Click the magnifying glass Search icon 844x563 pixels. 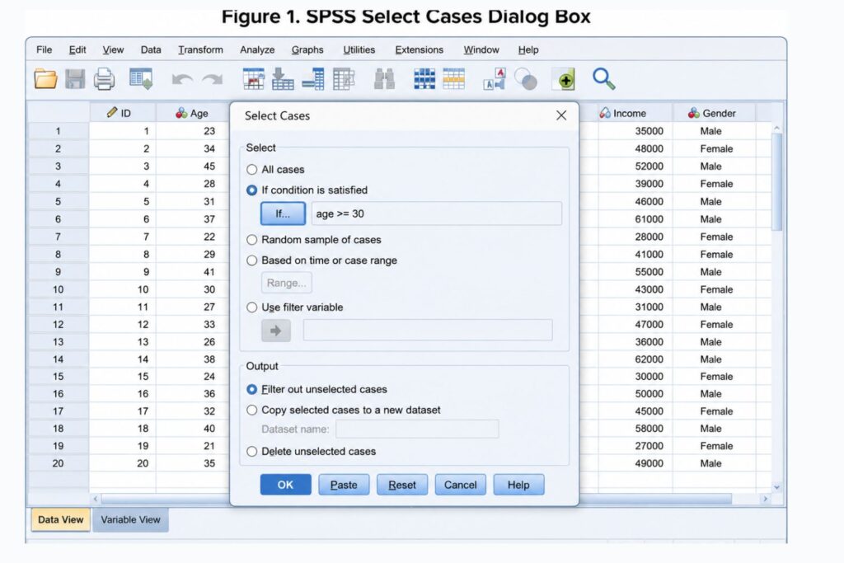[603, 79]
